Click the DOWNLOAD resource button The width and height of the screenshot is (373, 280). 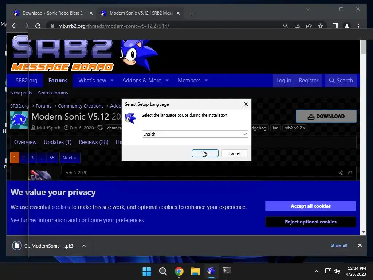(326, 116)
